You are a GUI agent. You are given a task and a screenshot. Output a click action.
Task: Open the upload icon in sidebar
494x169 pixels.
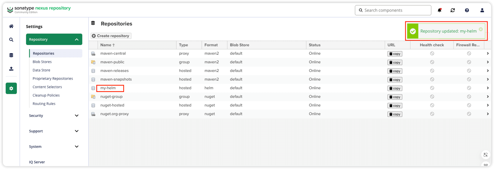pos(11,69)
